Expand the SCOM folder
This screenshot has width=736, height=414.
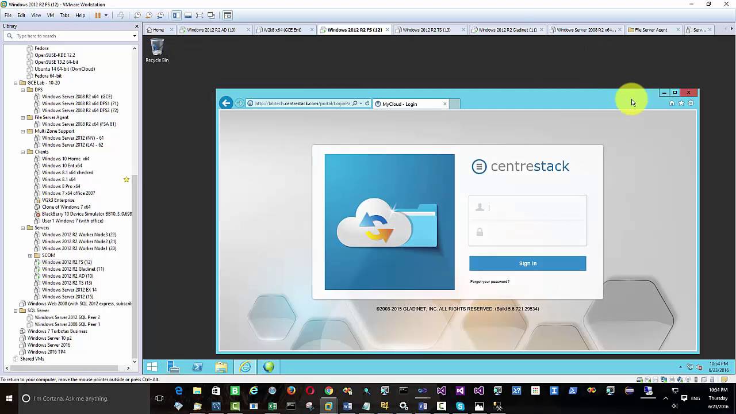(30, 255)
